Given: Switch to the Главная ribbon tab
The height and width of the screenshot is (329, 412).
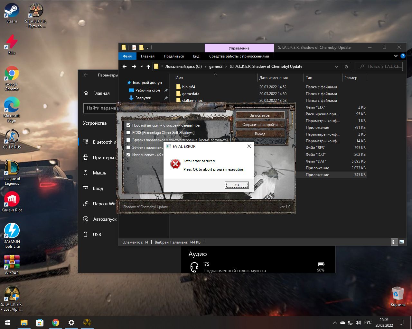Looking at the screenshot, I should tap(148, 56).
